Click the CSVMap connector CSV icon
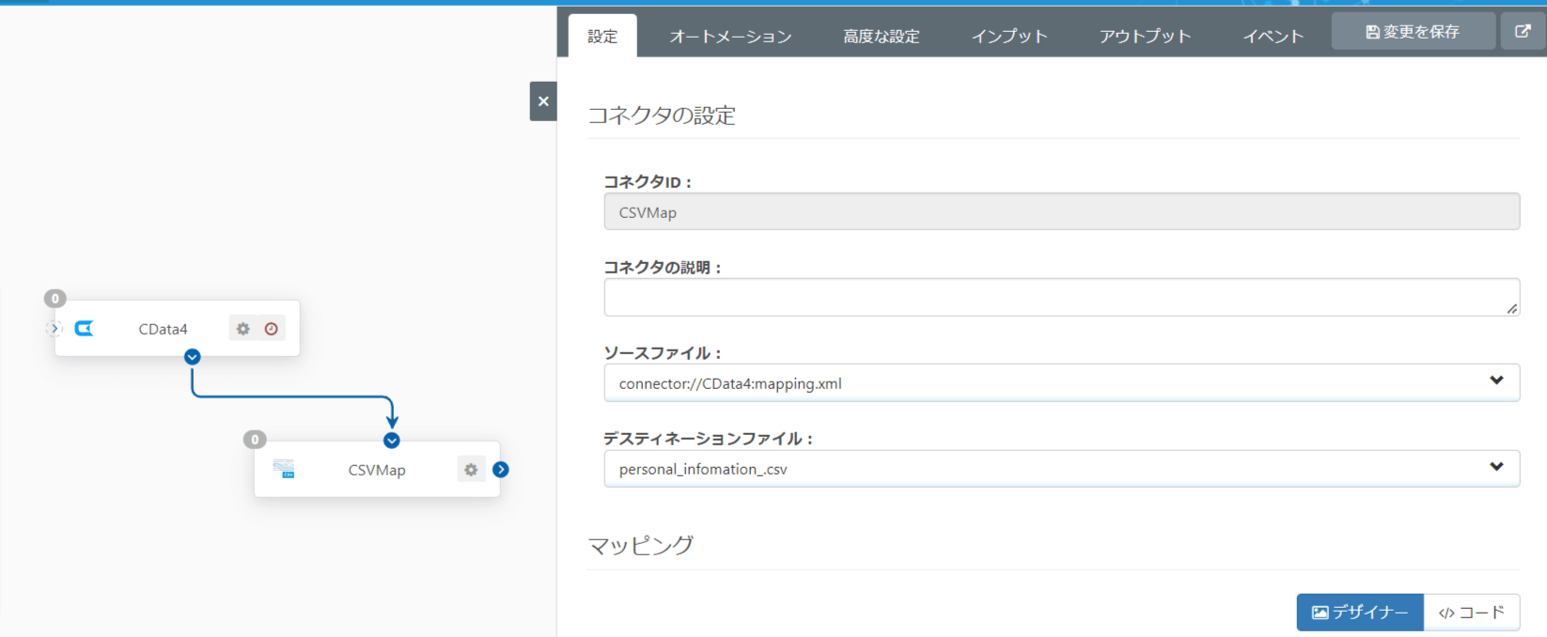The width and height of the screenshot is (1547, 637). coord(284,469)
